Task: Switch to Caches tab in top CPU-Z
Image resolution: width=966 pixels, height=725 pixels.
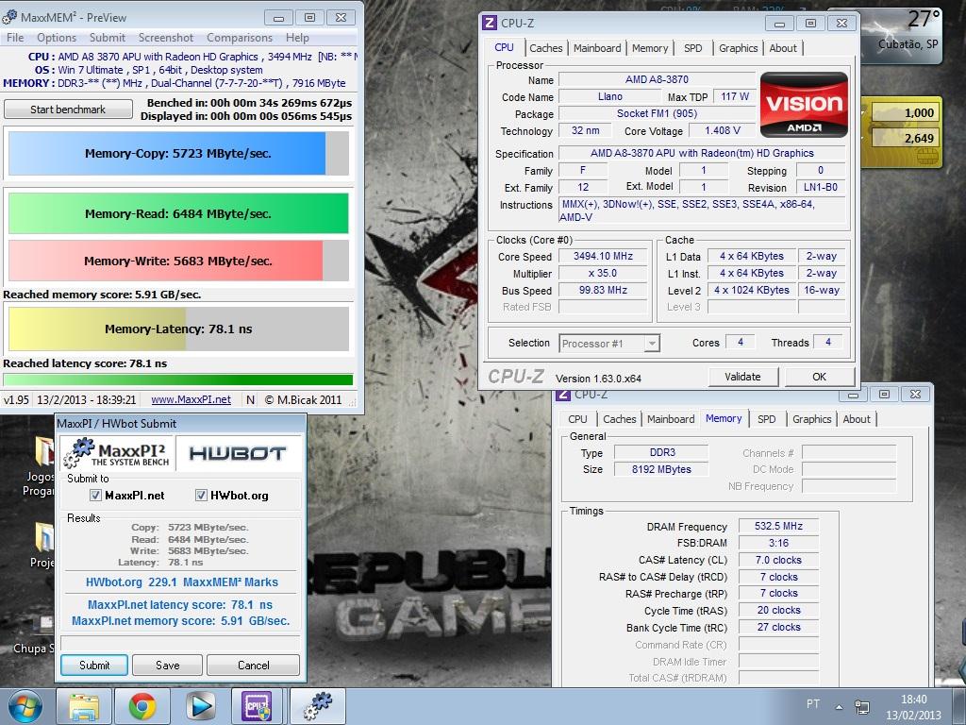Action: (546, 48)
